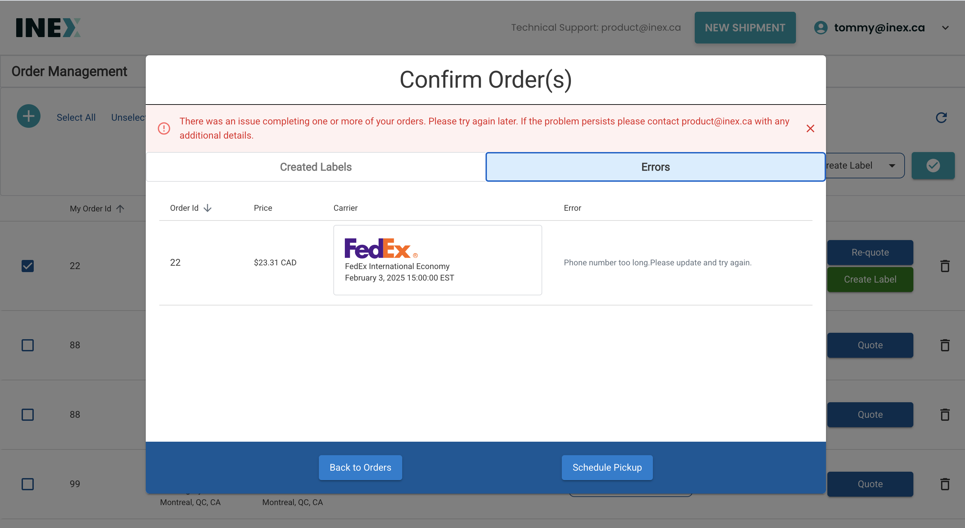Check the checkbox for order 99
The image size is (965, 528).
click(28, 484)
